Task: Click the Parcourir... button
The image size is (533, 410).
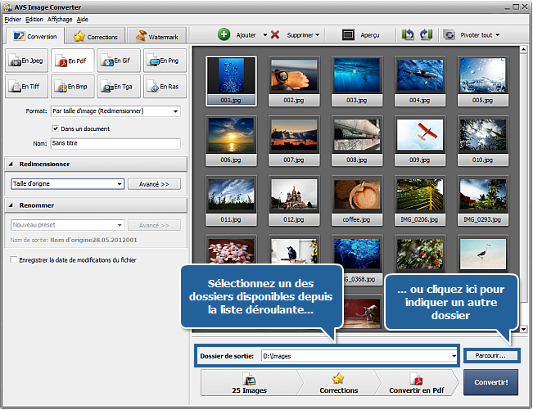Action: pyautogui.click(x=490, y=356)
